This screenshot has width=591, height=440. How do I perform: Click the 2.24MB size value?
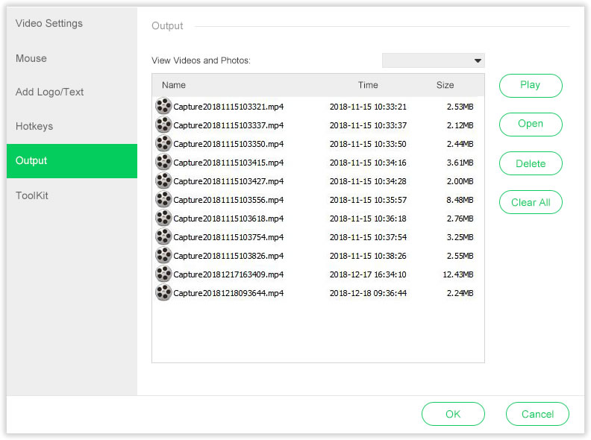coord(460,293)
